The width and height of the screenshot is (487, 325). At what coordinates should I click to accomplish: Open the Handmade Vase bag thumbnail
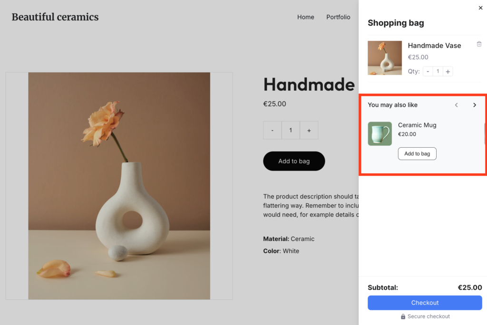[x=385, y=58]
